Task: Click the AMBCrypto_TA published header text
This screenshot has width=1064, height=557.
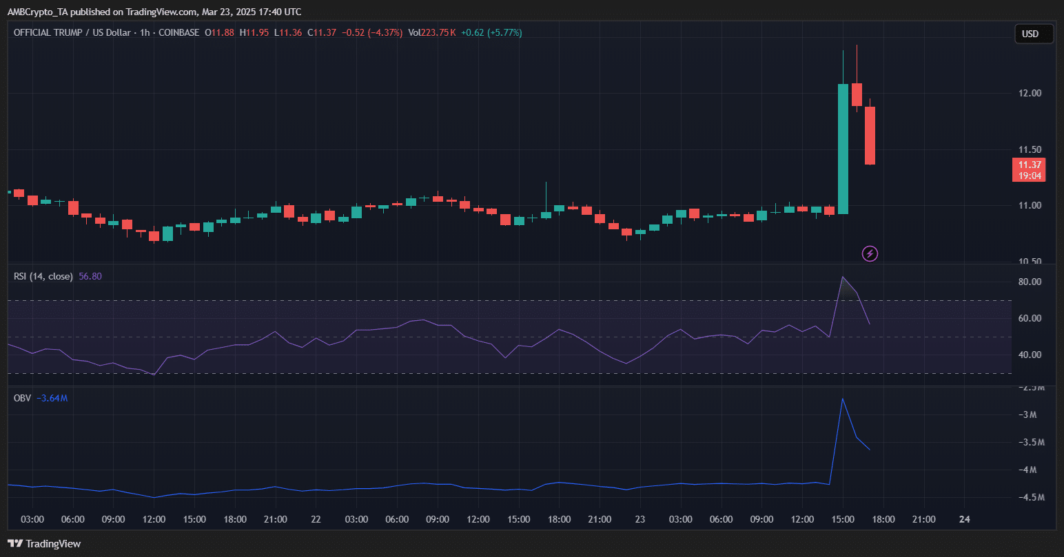Action: click(x=154, y=12)
